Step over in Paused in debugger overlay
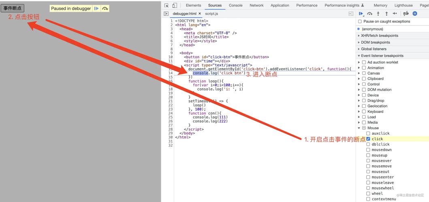Screen dimensions: 429x202 (105, 8)
